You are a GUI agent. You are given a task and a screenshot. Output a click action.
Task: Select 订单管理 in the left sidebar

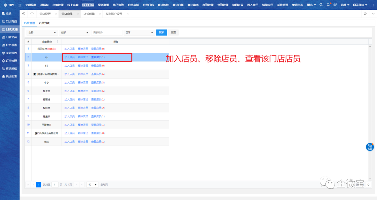coord(10,61)
